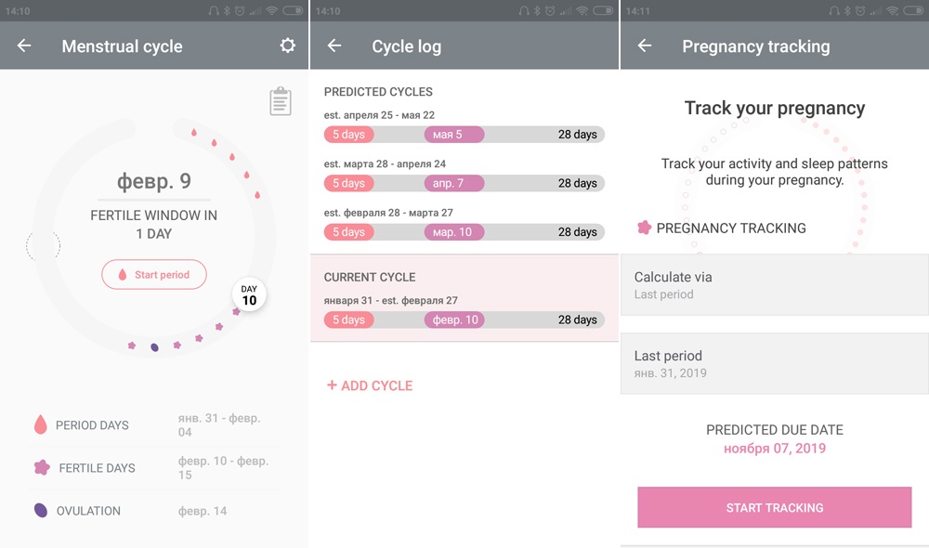Open the Calculate via selector
929x548 pixels.
(x=774, y=285)
